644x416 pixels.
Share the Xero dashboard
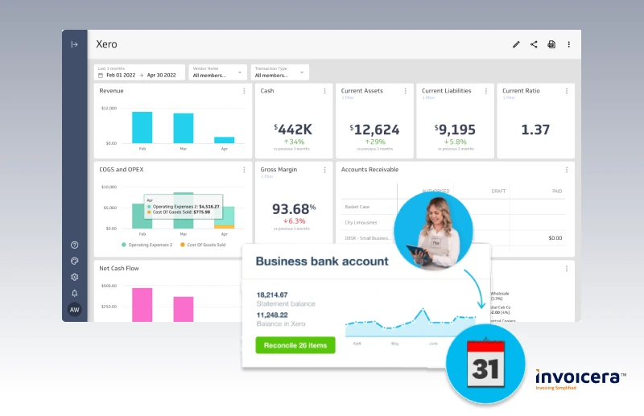(x=534, y=44)
